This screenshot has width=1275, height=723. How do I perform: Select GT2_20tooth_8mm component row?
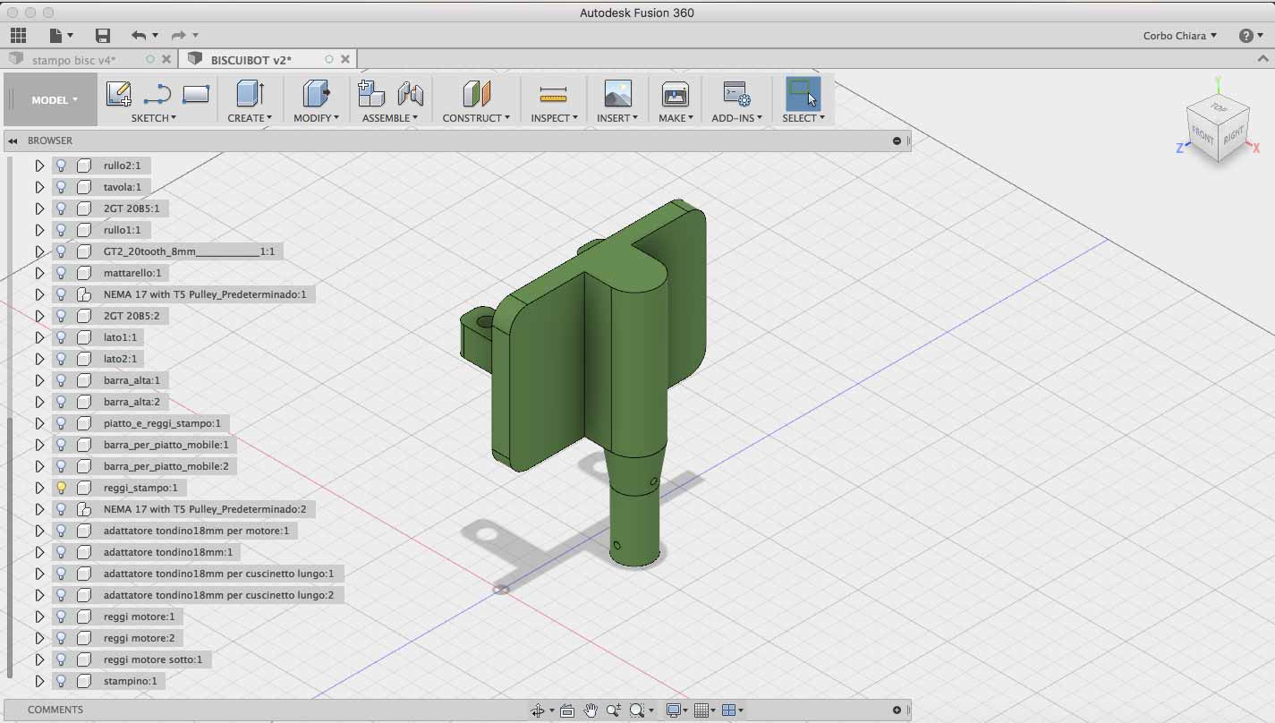pos(167,251)
